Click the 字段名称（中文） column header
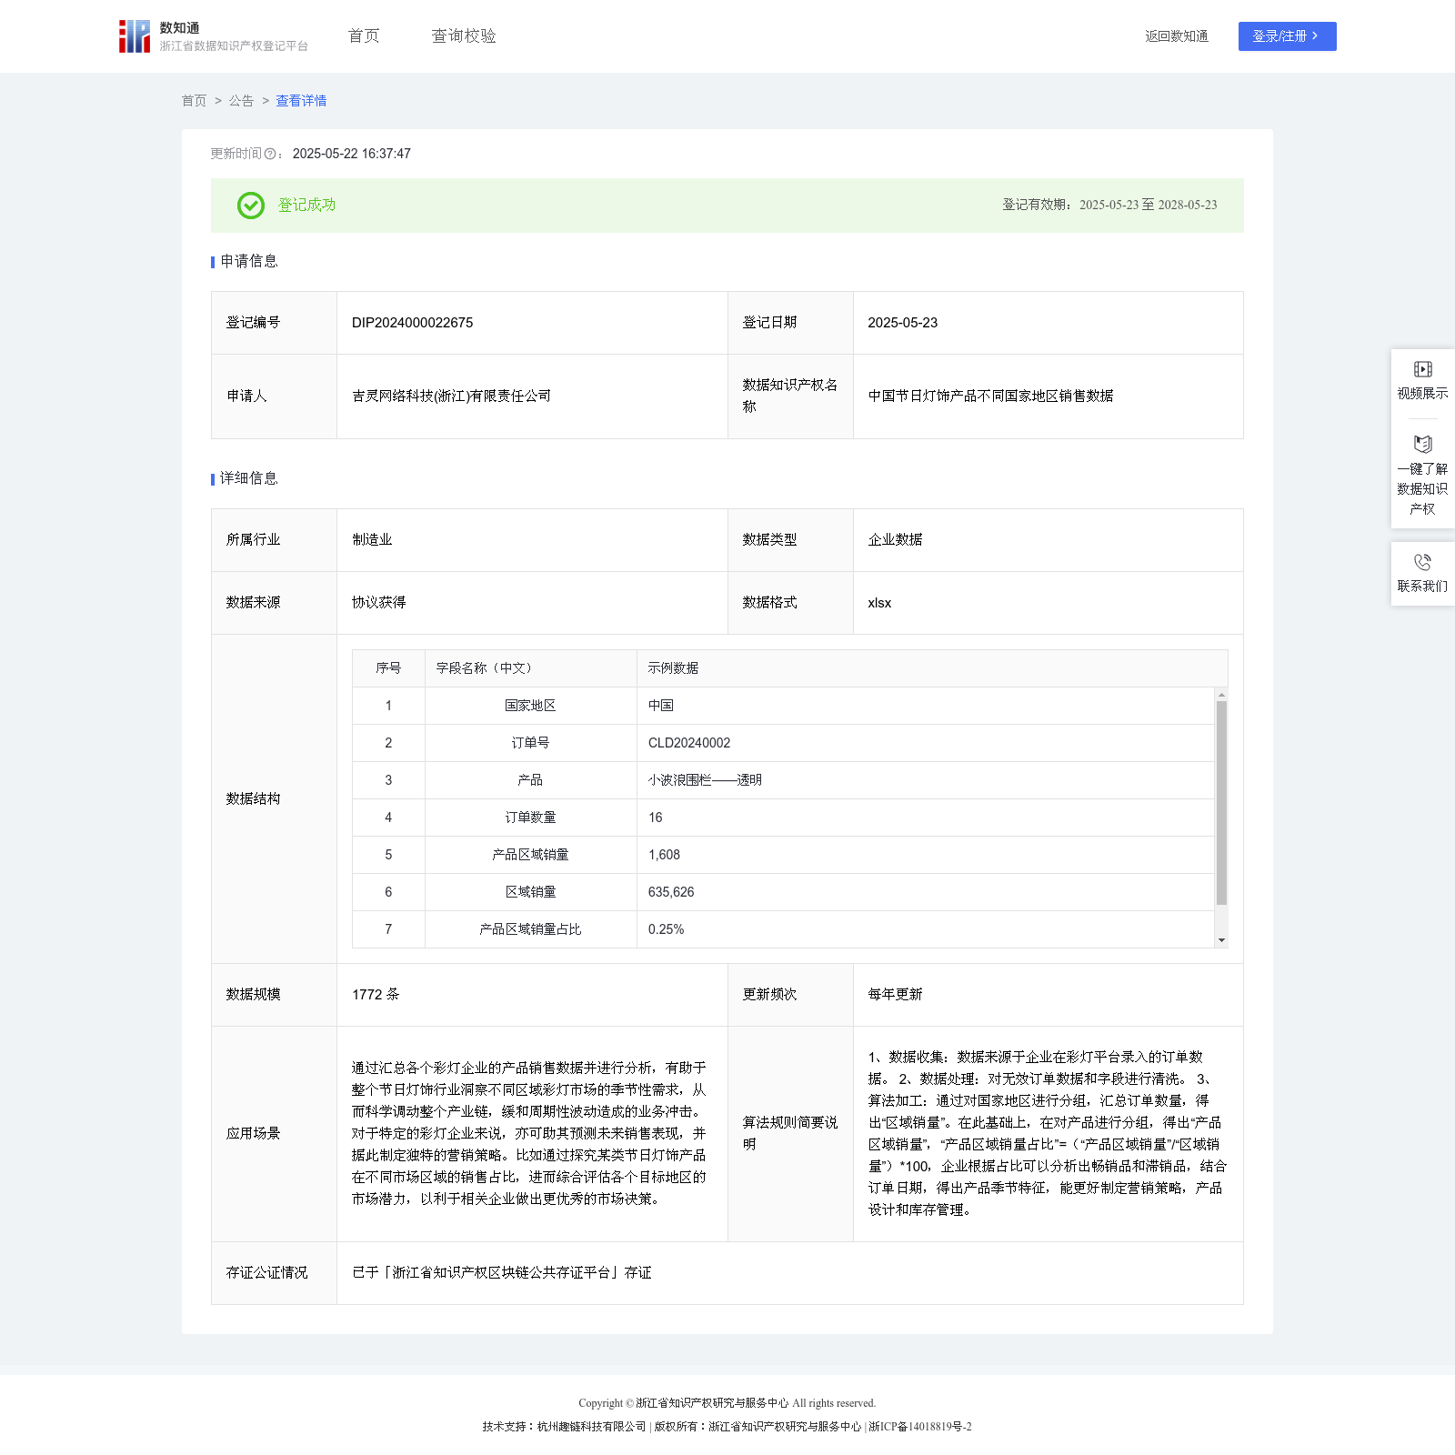The width and height of the screenshot is (1455, 1455). (484, 668)
